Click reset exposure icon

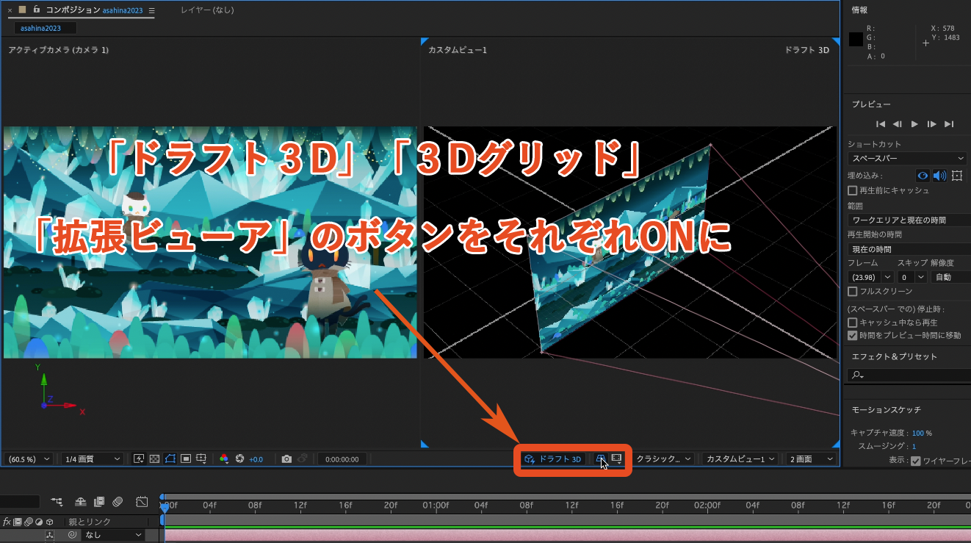240,459
